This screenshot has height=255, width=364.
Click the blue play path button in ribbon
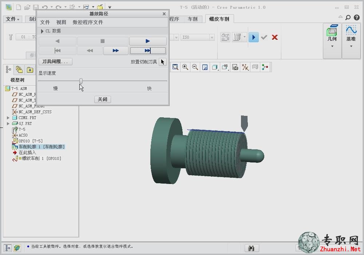point(253,37)
